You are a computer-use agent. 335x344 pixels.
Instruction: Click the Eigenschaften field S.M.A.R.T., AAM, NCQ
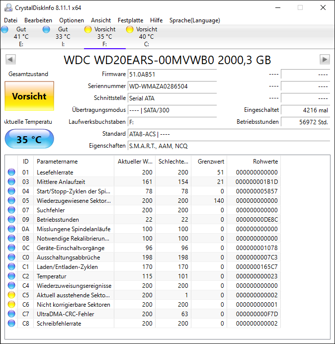coord(229,146)
